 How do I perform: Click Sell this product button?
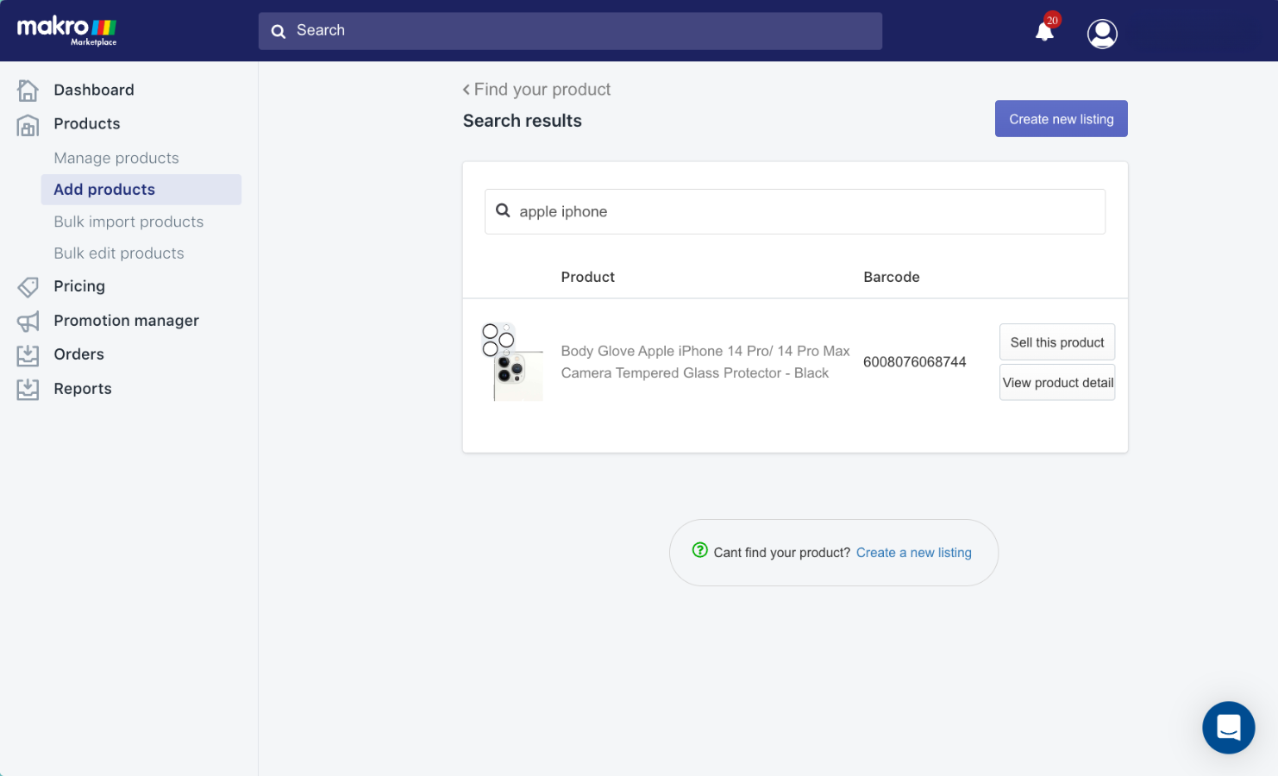(1057, 342)
